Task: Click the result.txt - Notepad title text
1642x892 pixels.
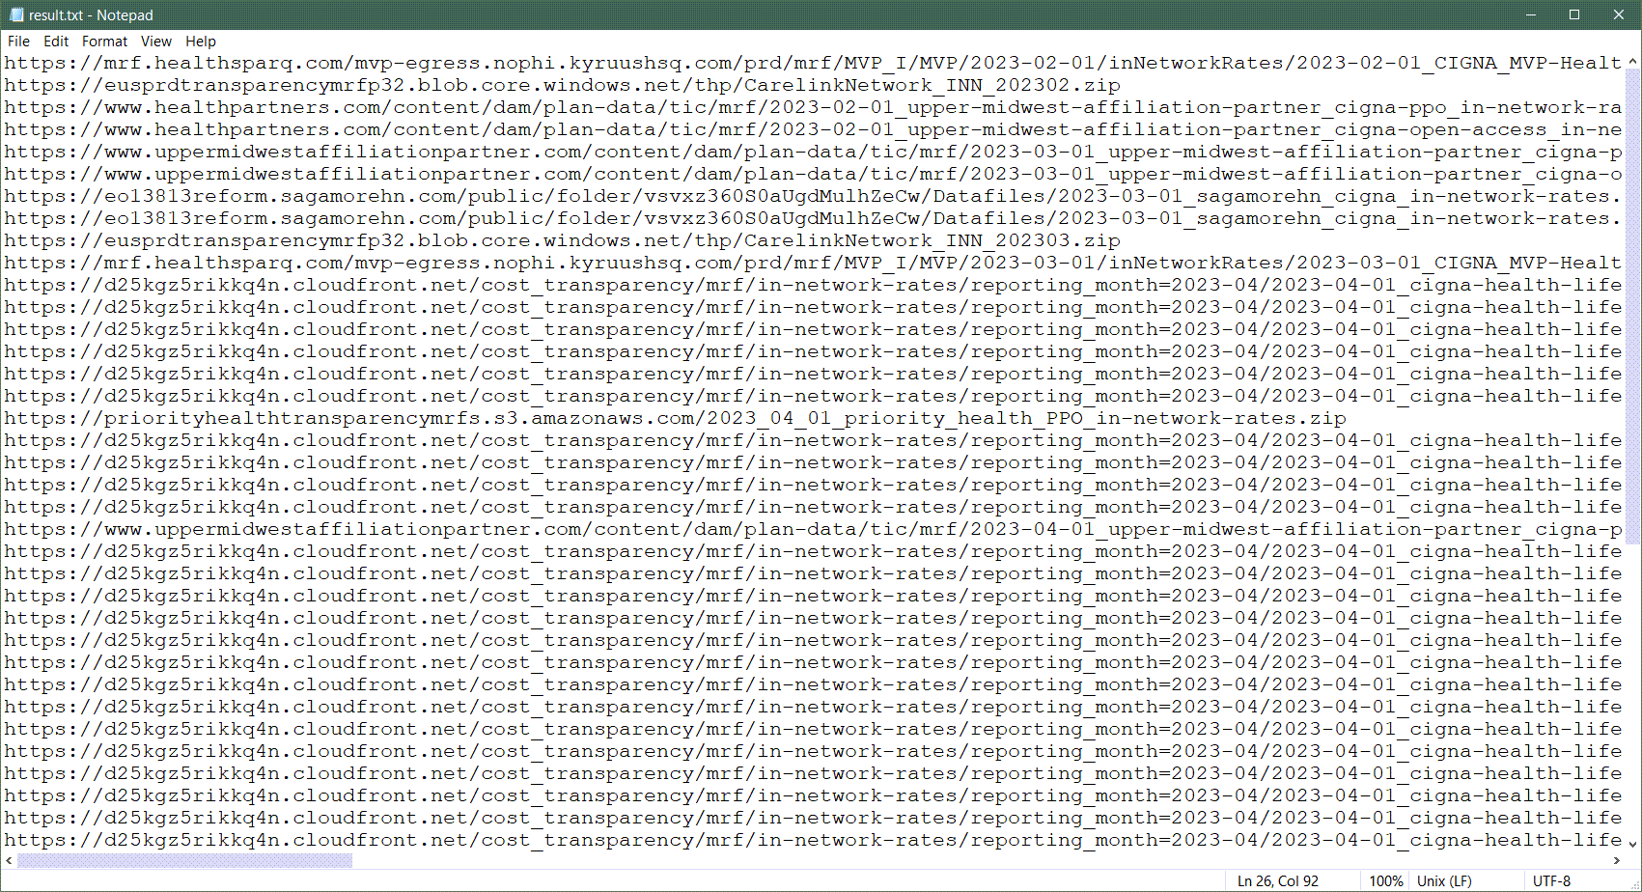Action: click(91, 15)
